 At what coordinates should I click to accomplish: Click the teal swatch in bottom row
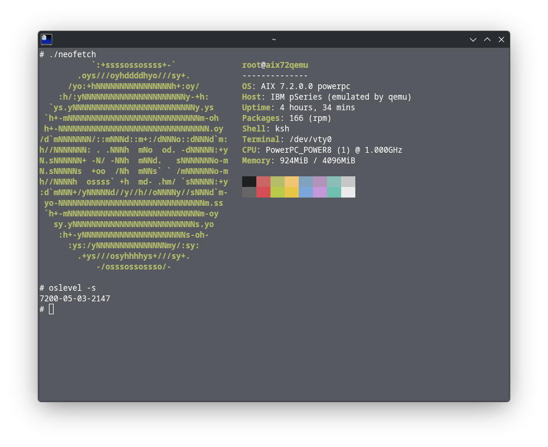click(x=334, y=192)
